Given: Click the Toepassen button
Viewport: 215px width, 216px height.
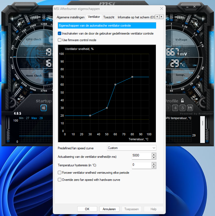Looking at the screenshot, I should tap(131, 209).
